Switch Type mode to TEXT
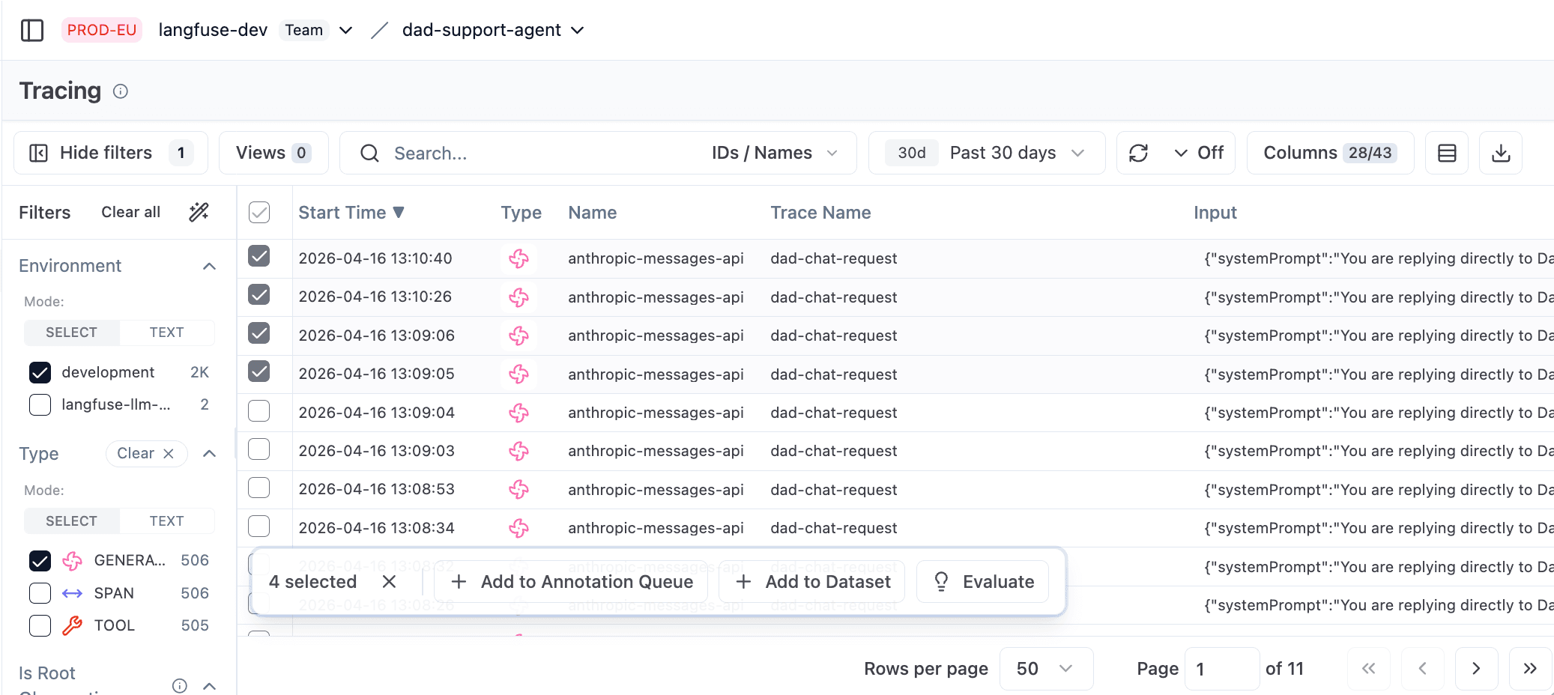 click(x=166, y=521)
